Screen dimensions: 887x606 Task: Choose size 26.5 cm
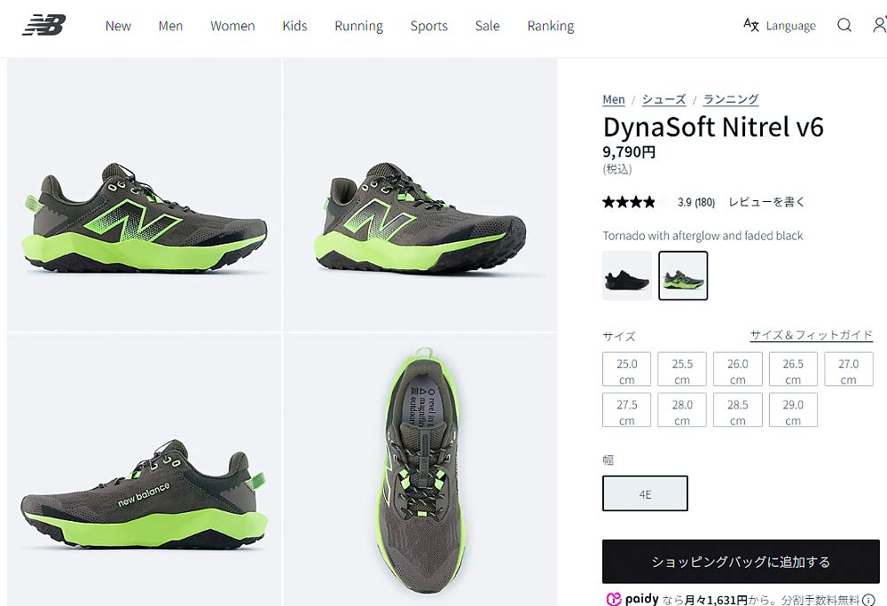coord(793,369)
